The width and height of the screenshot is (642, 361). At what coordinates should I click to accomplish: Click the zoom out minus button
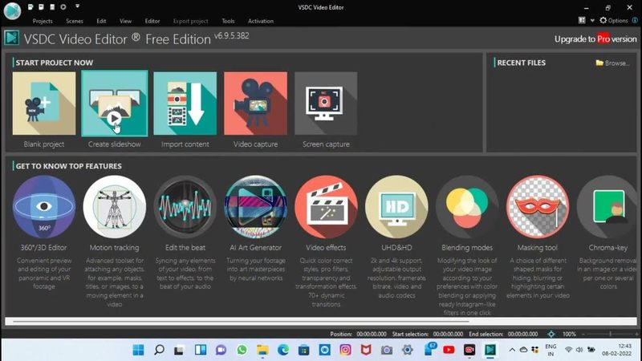pyautogui.click(x=583, y=334)
